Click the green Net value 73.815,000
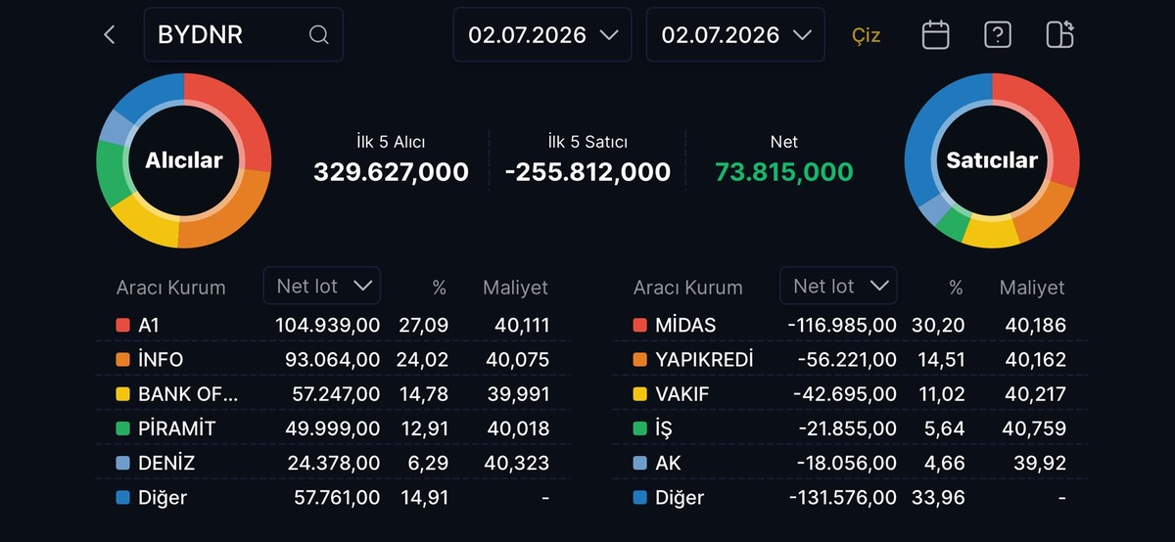 tap(784, 172)
